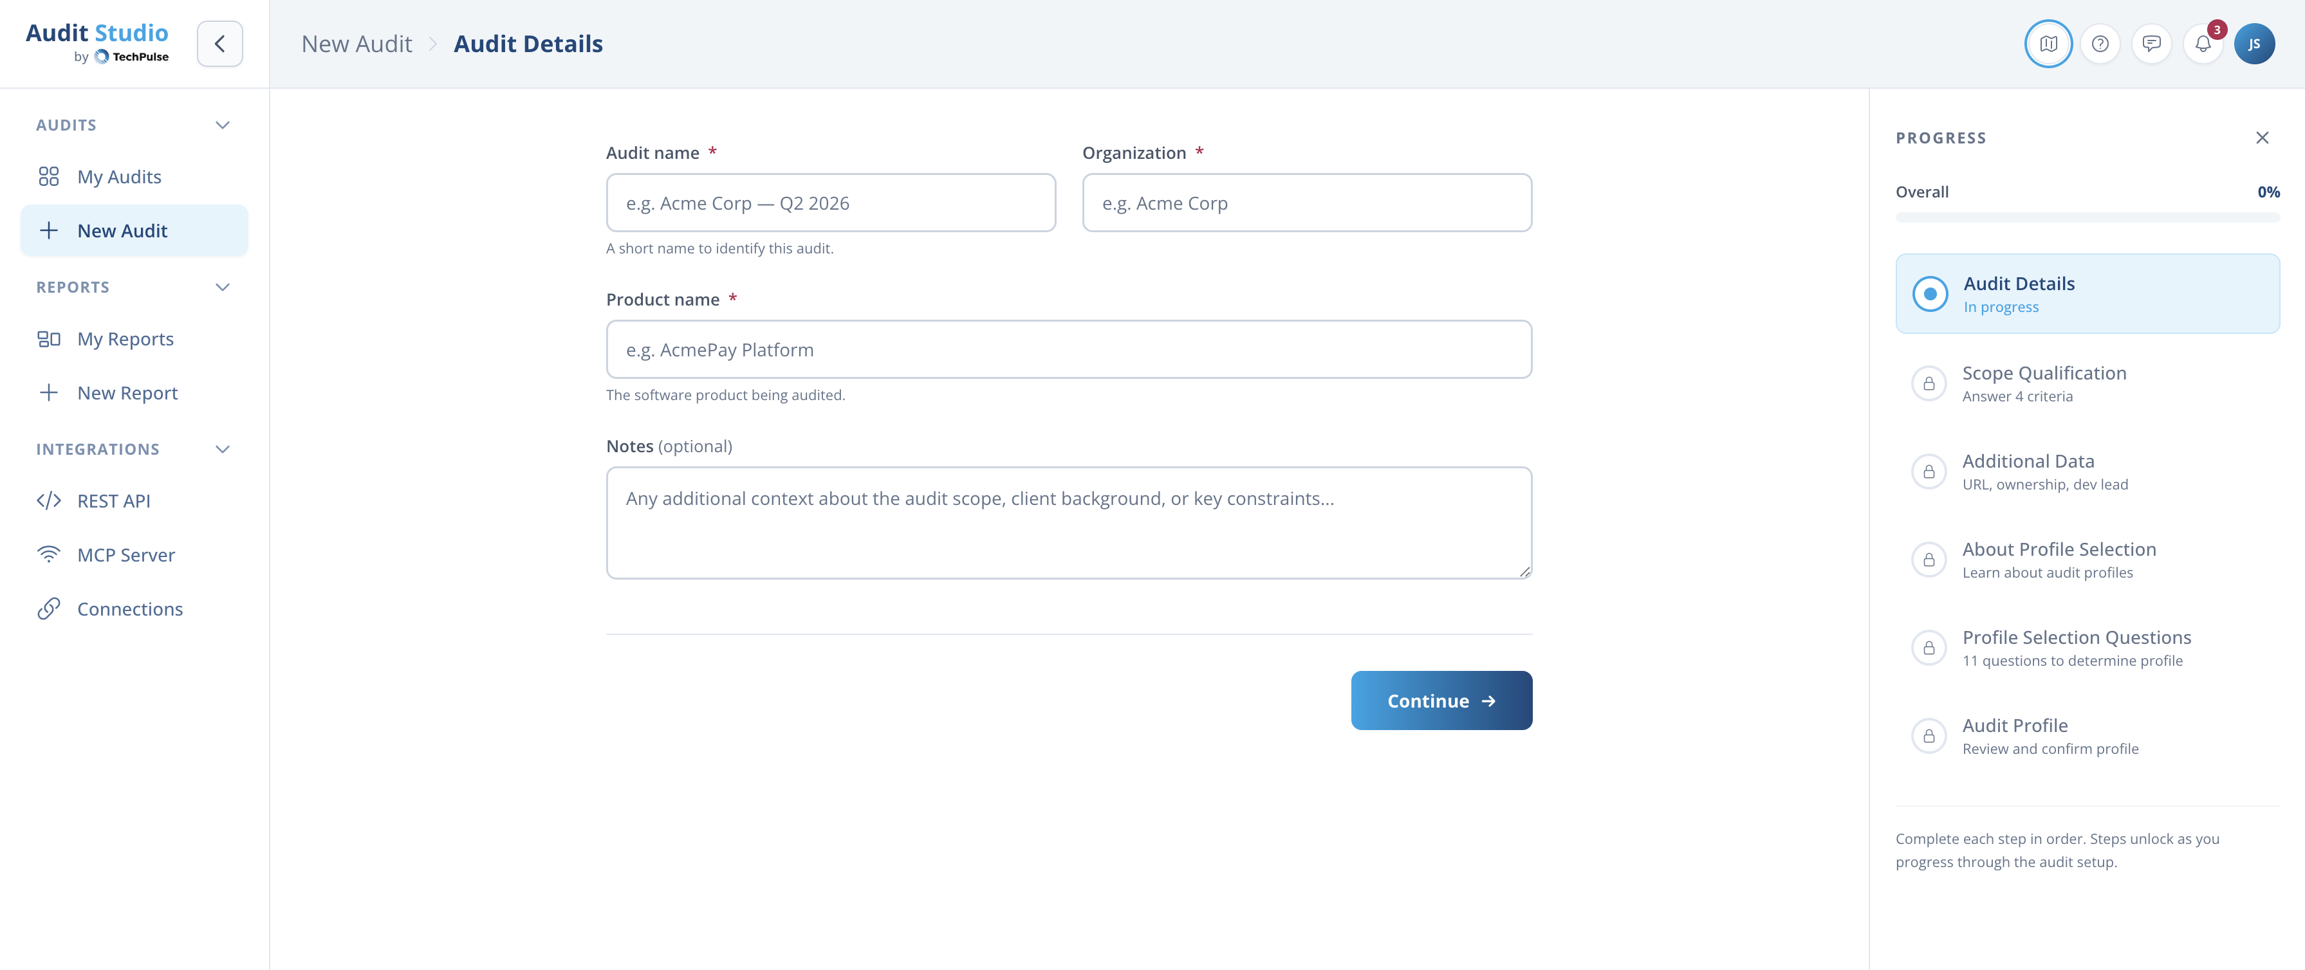2305x970 pixels.
Task: Open My Reports page
Action: [134, 338]
